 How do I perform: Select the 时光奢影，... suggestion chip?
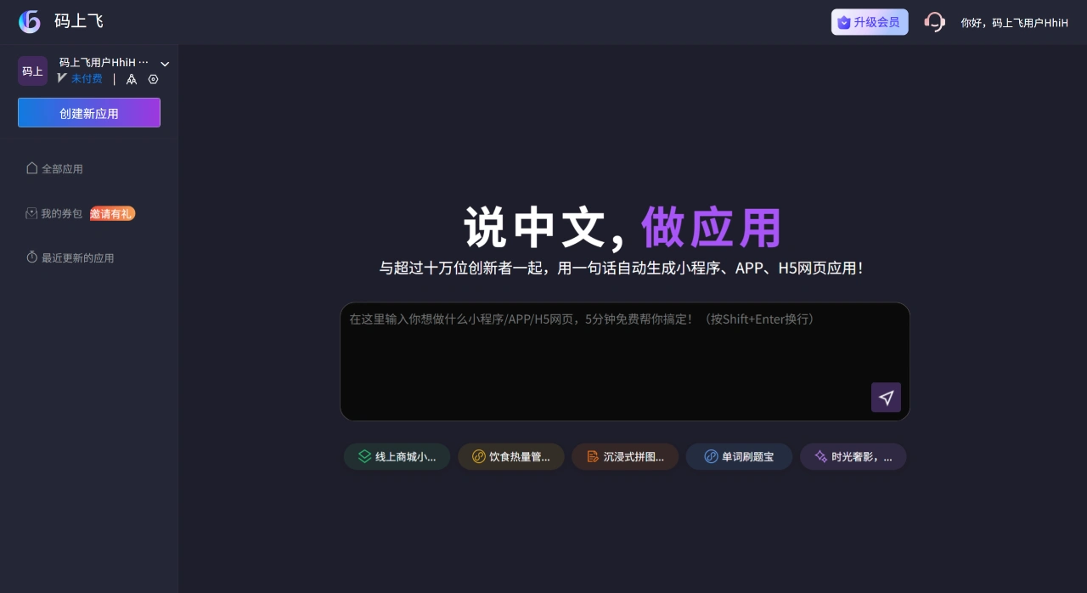point(853,456)
